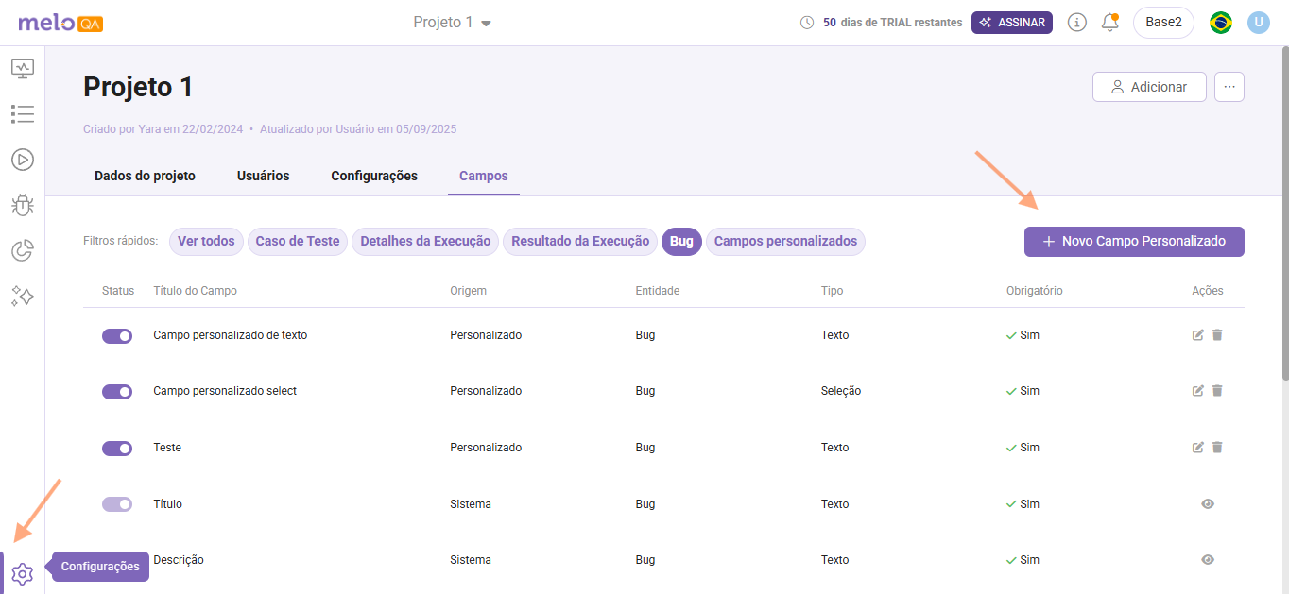
Task: Open the reports pie chart icon
Action: click(22, 250)
